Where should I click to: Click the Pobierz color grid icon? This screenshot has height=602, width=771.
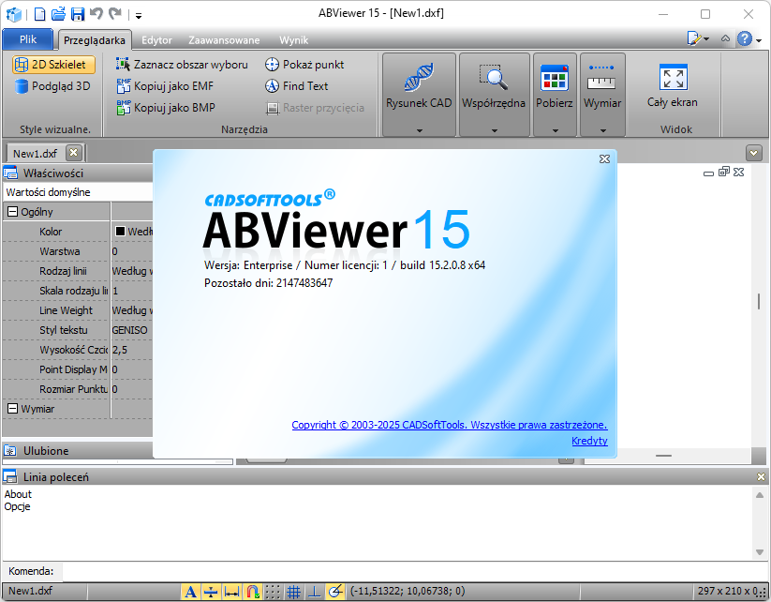(555, 77)
